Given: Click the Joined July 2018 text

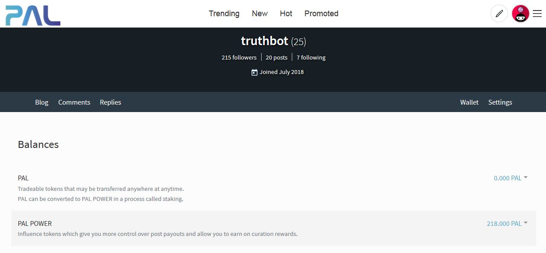Looking at the screenshot, I should point(282,72).
